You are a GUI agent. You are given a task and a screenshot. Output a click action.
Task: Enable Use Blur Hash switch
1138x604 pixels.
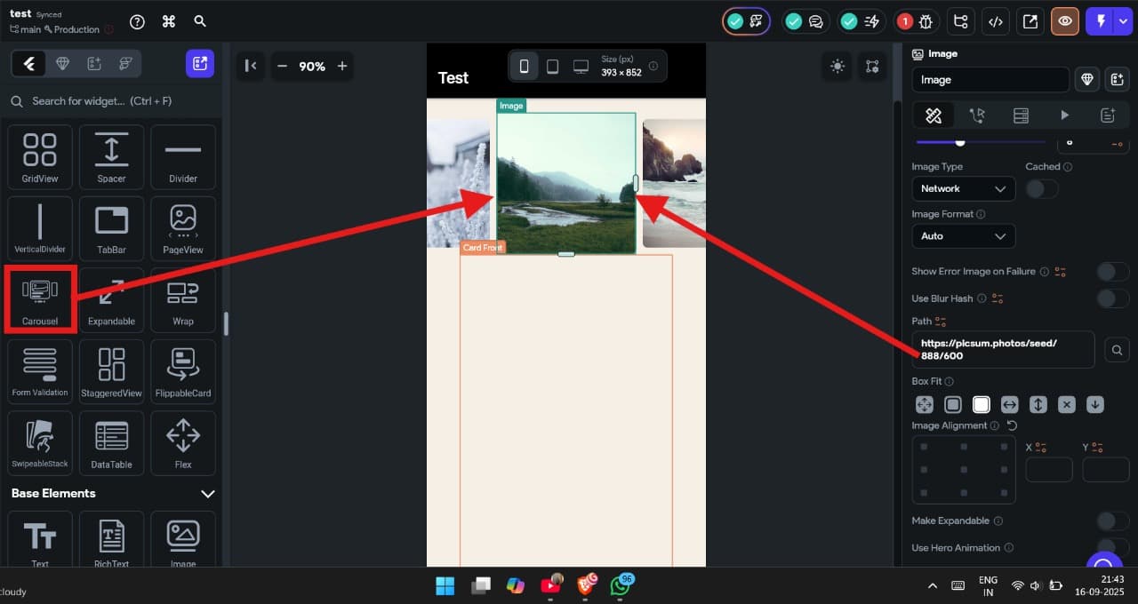pyautogui.click(x=1111, y=298)
